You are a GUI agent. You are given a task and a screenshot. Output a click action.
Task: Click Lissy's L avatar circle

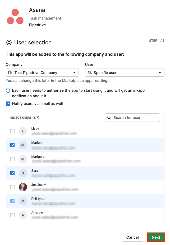coord(23,131)
